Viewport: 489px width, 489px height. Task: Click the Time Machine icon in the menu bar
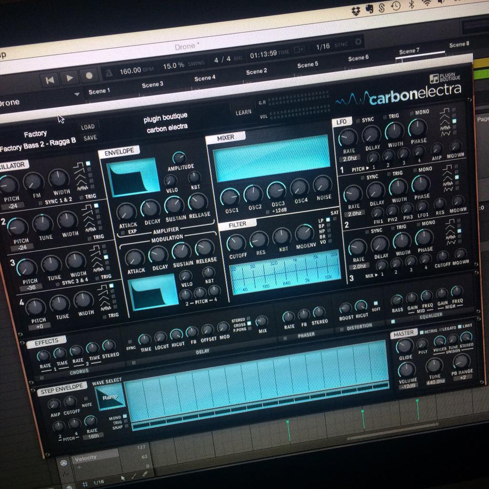click(396, 6)
